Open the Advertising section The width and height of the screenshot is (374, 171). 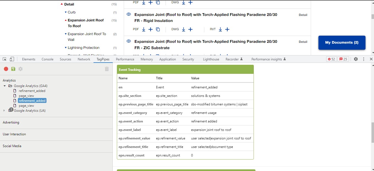11,122
